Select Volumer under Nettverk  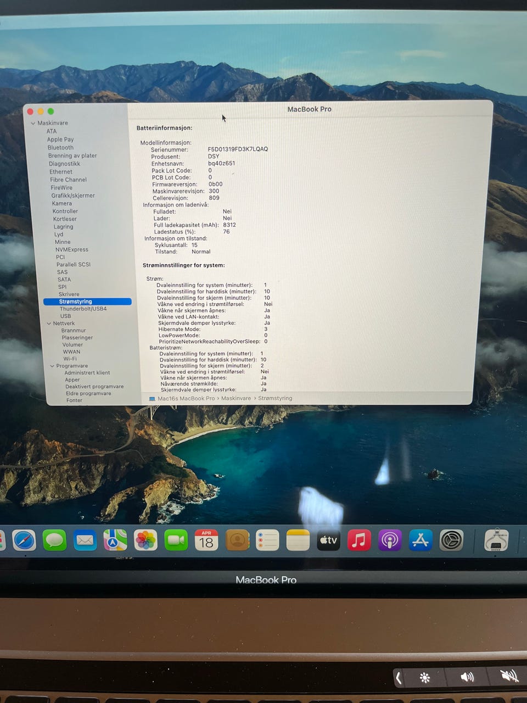72,345
